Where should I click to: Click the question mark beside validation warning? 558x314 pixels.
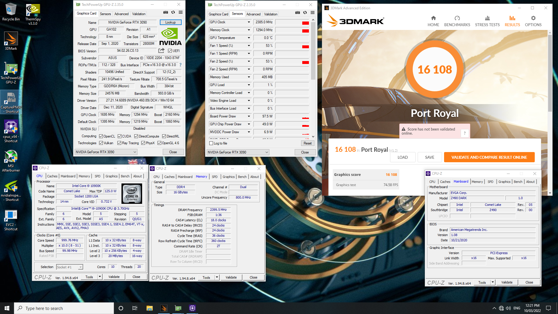click(x=465, y=133)
